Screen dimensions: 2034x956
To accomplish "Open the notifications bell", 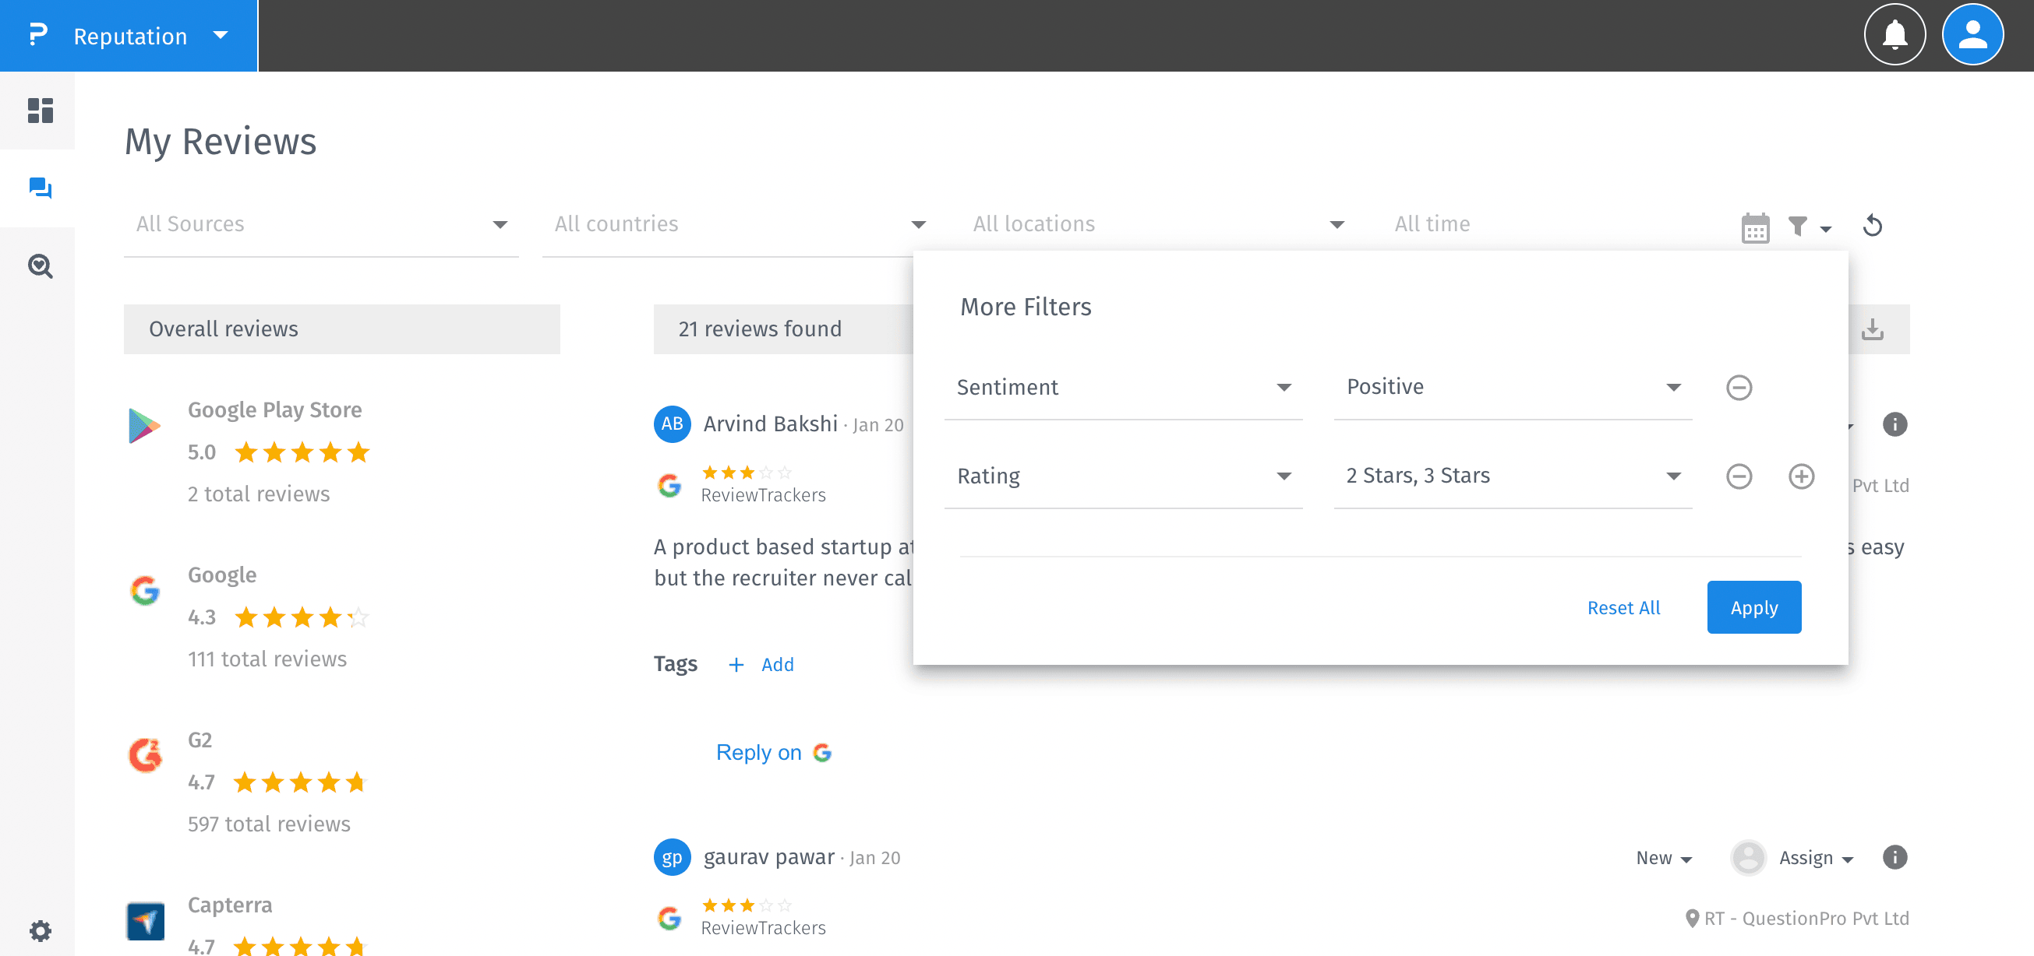I will point(1894,35).
